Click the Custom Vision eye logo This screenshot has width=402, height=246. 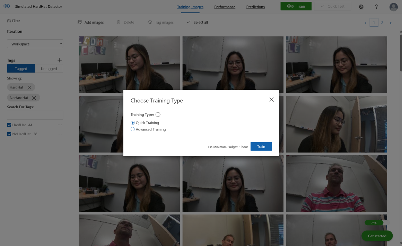(x=7, y=6)
